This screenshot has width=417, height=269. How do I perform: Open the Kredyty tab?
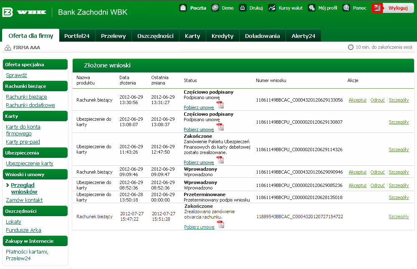point(222,36)
